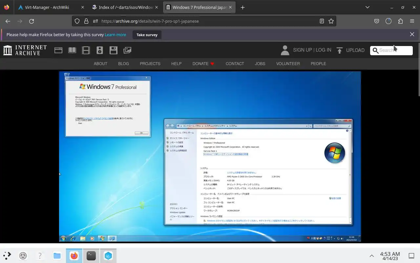Image resolution: width=420 pixels, height=263 pixels.
Task: Open Firefox account icon
Action: tap(388, 21)
